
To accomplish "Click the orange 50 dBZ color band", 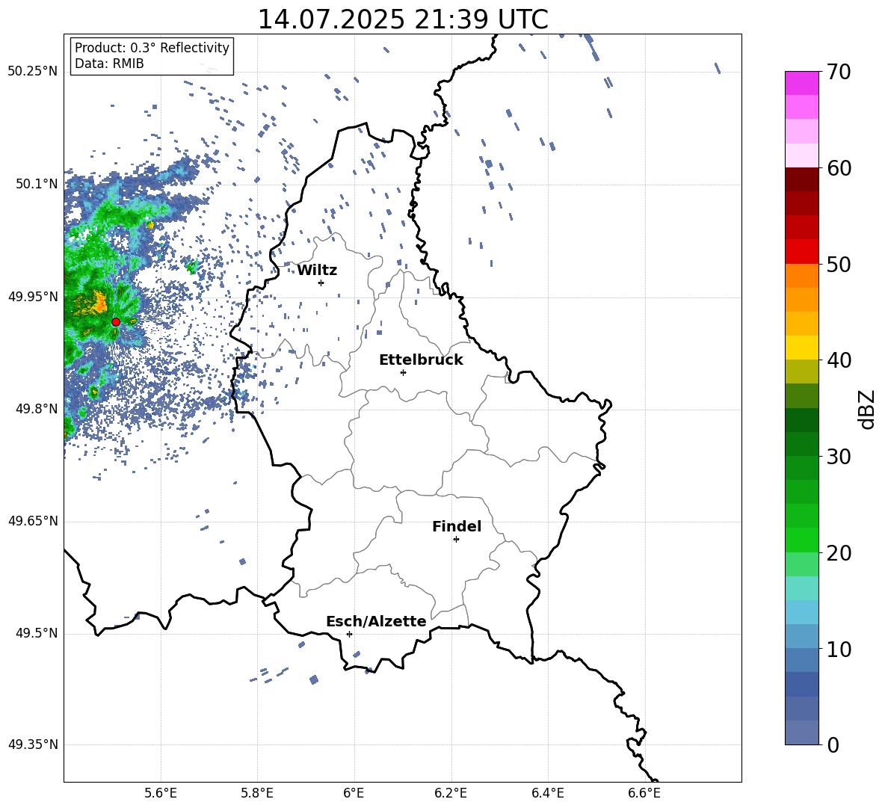I will [801, 275].
